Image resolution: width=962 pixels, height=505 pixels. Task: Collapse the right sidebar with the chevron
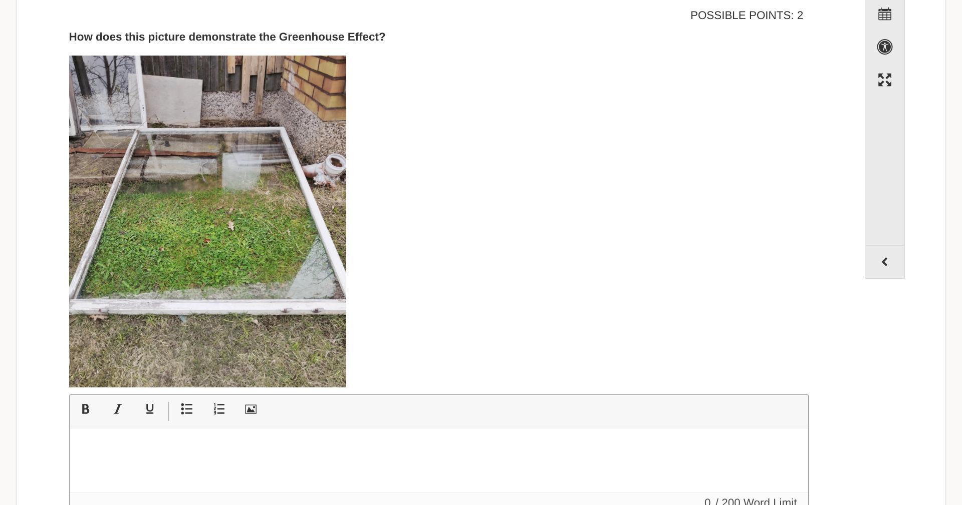point(885,262)
